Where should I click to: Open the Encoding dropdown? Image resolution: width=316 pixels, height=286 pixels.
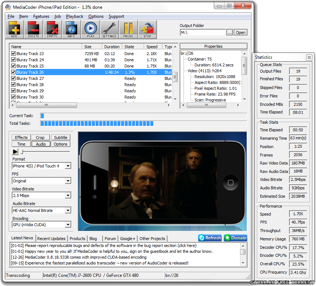(68, 225)
